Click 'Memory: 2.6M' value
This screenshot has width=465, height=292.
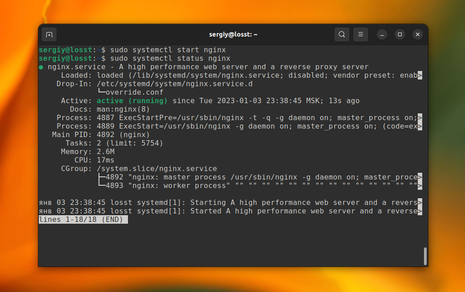coord(106,152)
